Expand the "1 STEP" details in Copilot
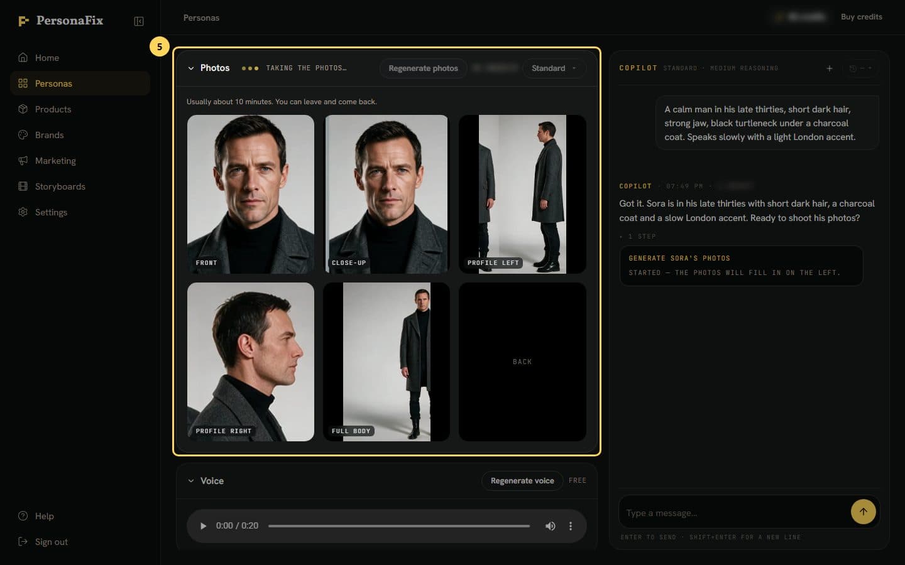The height and width of the screenshot is (565, 905). point(638,237)
